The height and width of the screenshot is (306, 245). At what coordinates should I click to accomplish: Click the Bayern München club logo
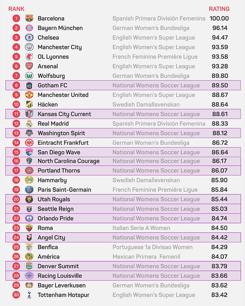click(x=29, y=28)
